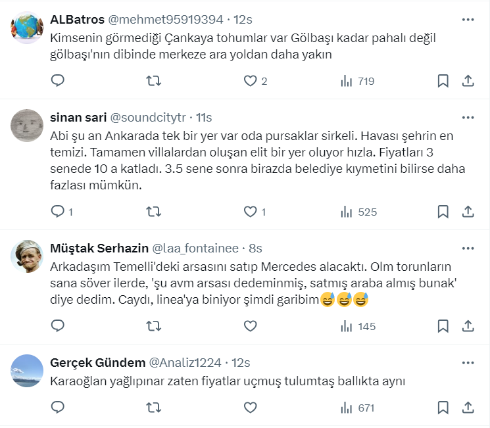
Task: Bookmark Gerçek Gündem's tweet
Action: click(x=443, y=408)
